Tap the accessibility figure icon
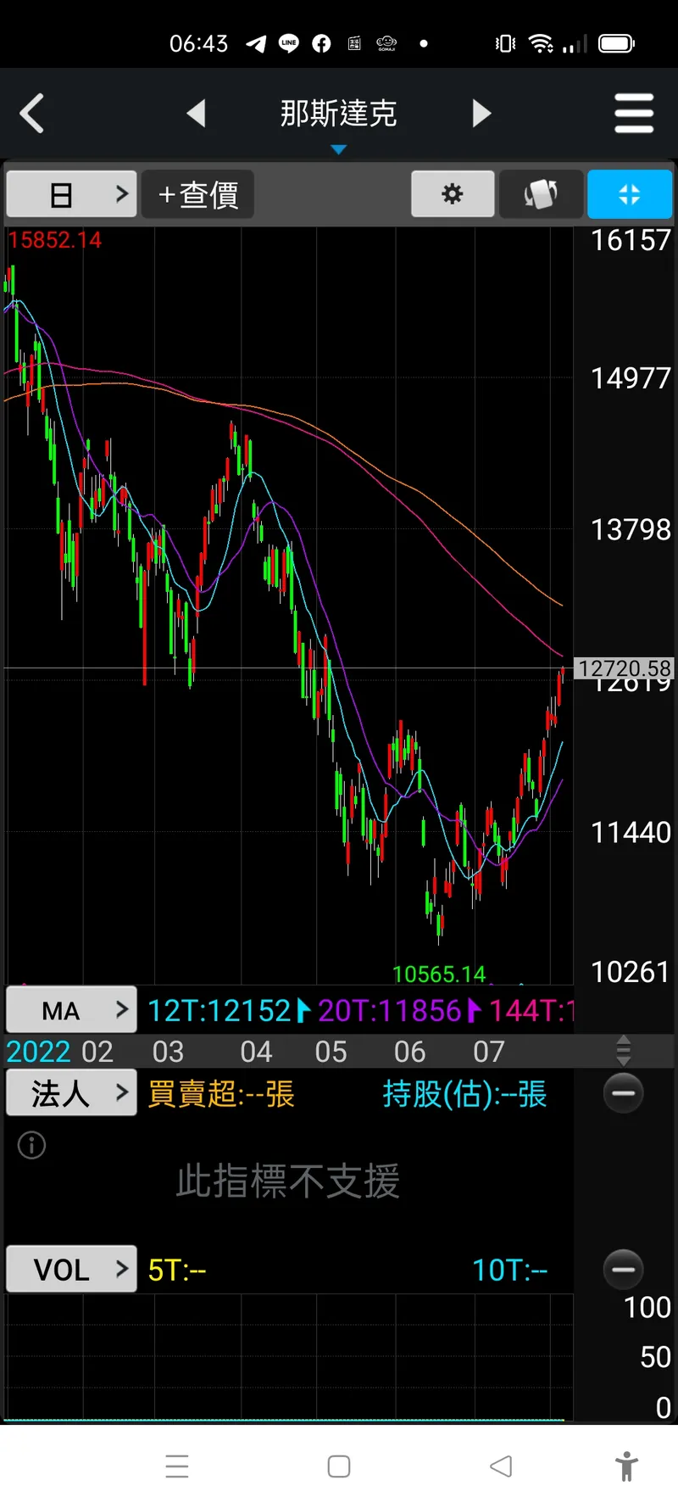 626,1466
